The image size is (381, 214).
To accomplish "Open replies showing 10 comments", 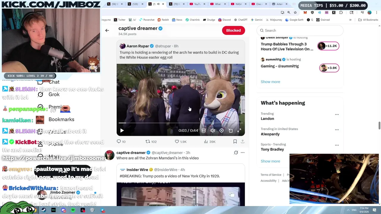I will tap(121, 142).
